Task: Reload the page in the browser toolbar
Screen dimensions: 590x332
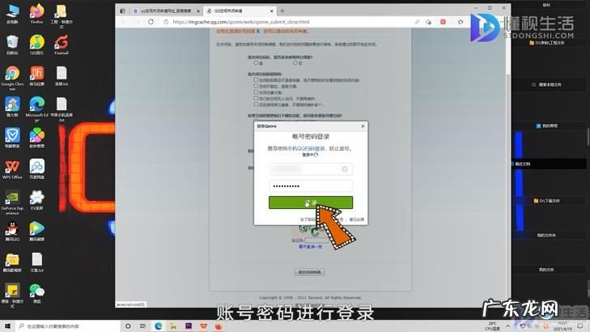Action: click(x=151, y=22)
